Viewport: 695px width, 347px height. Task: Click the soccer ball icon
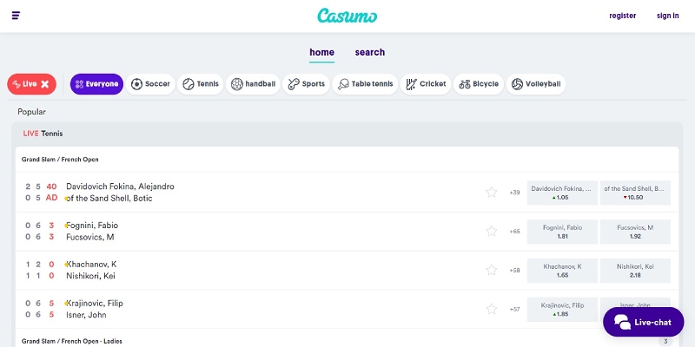tap(137, 84)
